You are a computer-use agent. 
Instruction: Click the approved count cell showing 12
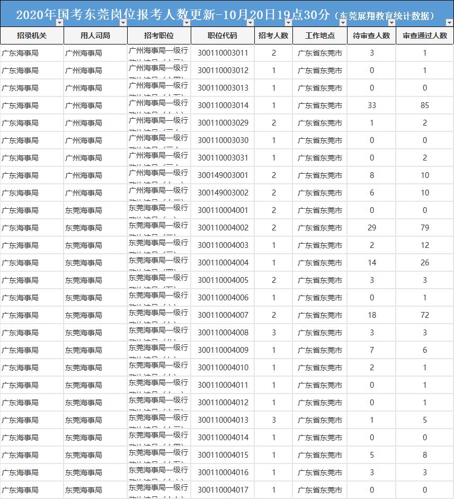[x=425, y=245]
